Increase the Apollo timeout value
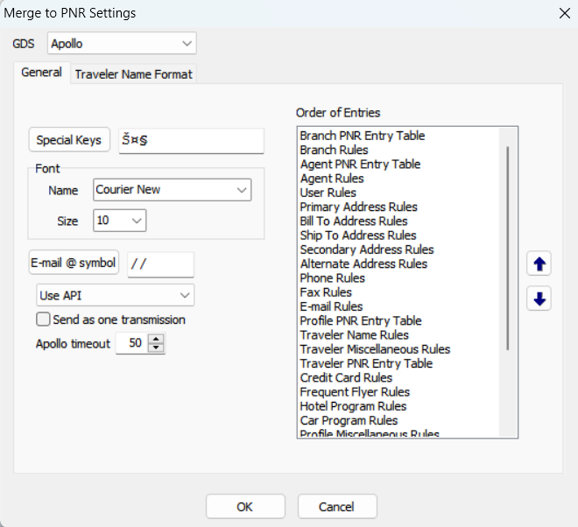This screenshot has height=527, width=578. 157,340
